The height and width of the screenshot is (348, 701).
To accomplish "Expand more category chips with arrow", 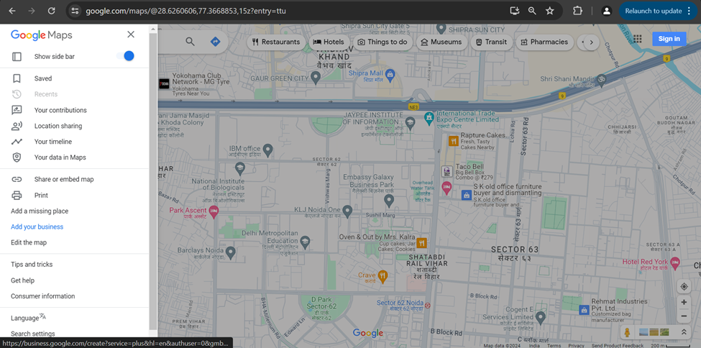I will (592, 42).
